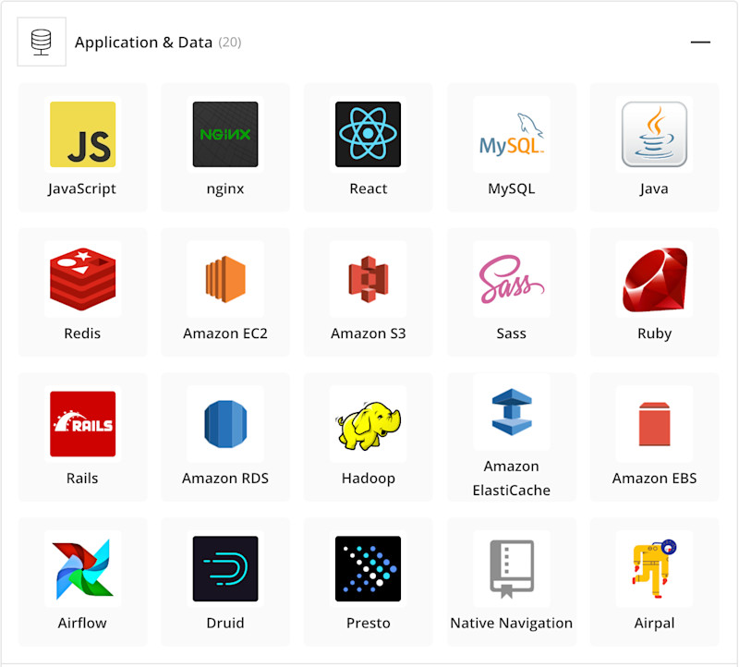The height and width of the screenshot is (667, 739).
Task: Click the Ruby text label
Action: coord(654,333)
